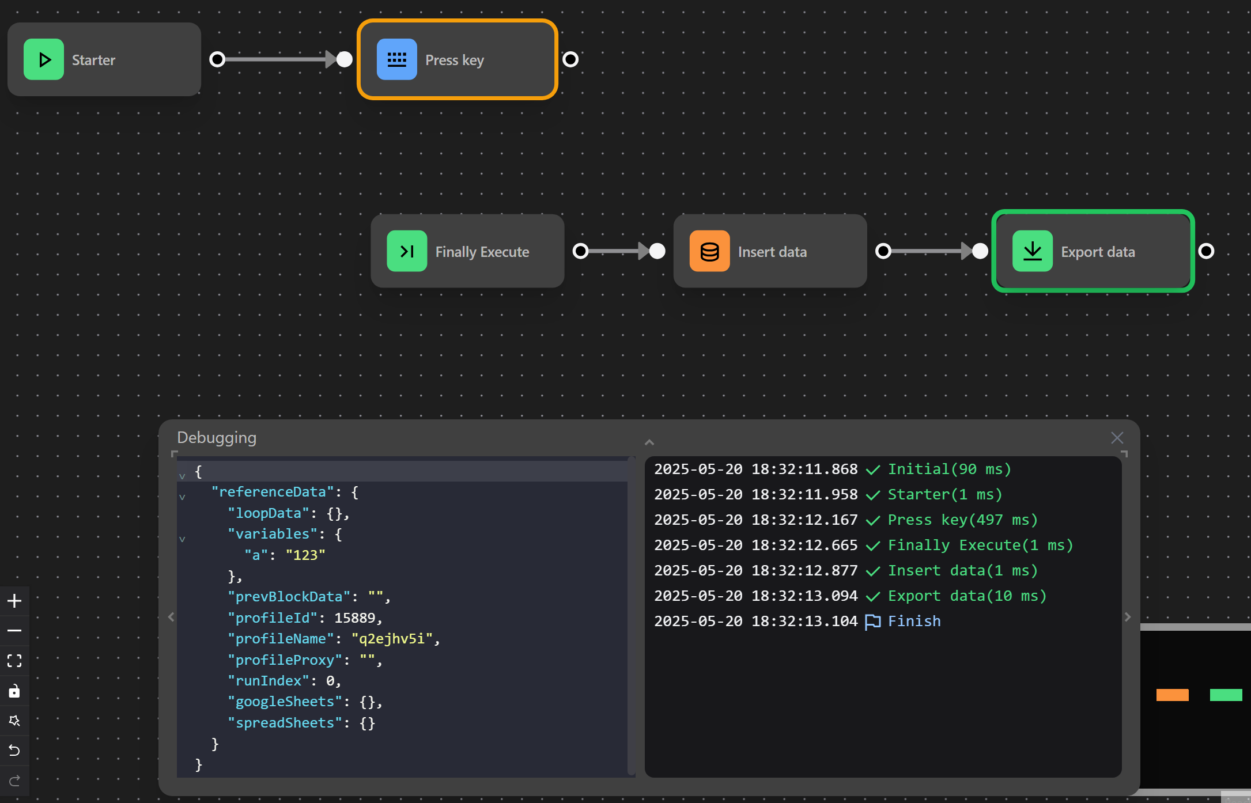Image resolution: width=1251 pixels, height=803 pixels.
Task: Close the Debugging panel
Action: [1117, 438]
